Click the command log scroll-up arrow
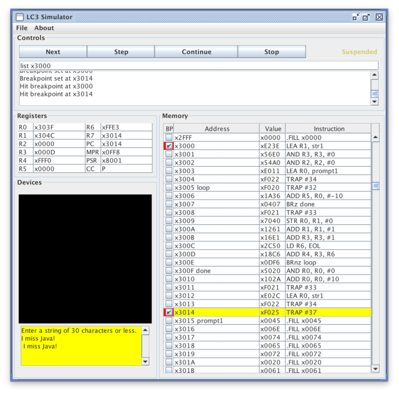Image resolution: width=399 pixels, height=394 pixels. click(374, 75)
